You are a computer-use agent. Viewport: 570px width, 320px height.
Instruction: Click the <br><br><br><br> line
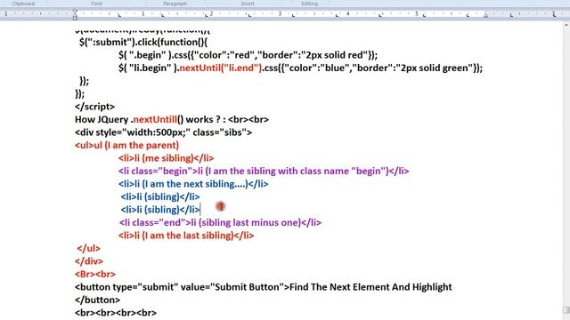pyautogui.click(x=116, y=313)
